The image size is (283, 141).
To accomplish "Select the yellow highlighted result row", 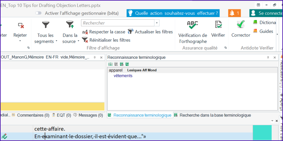I will (x=52, y=107).
